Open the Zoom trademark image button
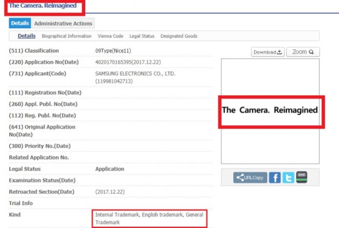 pos(303,52)
